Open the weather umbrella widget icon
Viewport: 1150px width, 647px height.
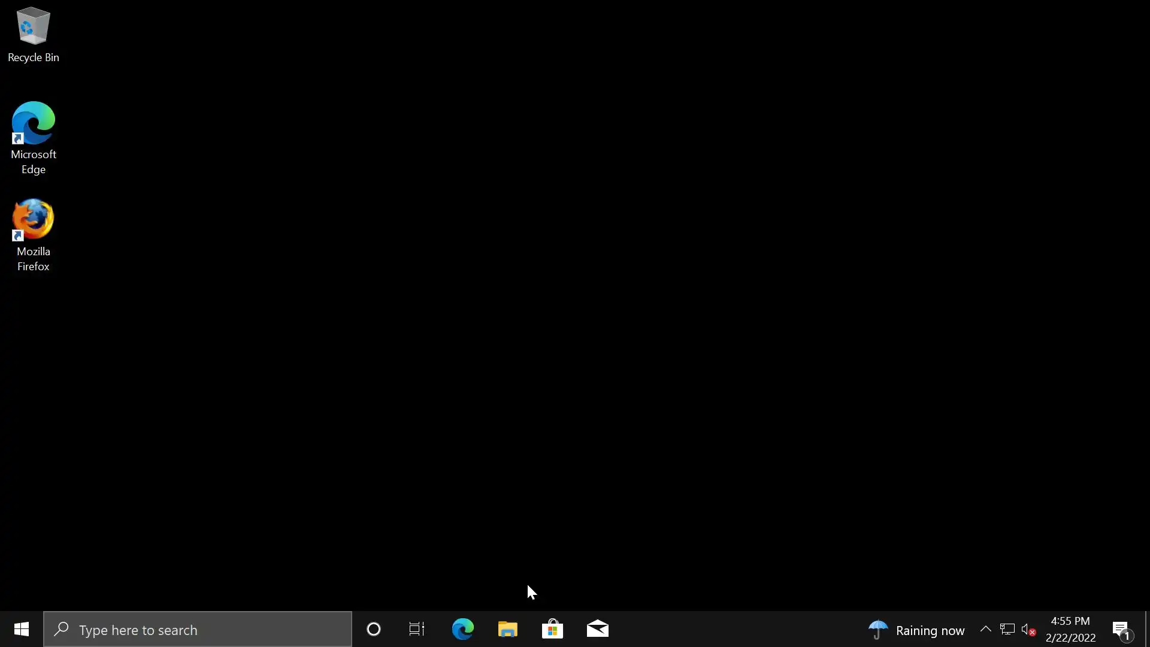click(x=878, y=630)
